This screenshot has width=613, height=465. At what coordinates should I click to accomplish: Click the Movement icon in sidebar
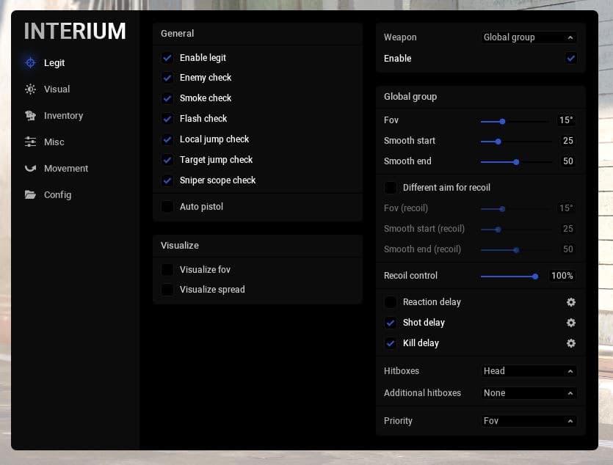(30, 169)
